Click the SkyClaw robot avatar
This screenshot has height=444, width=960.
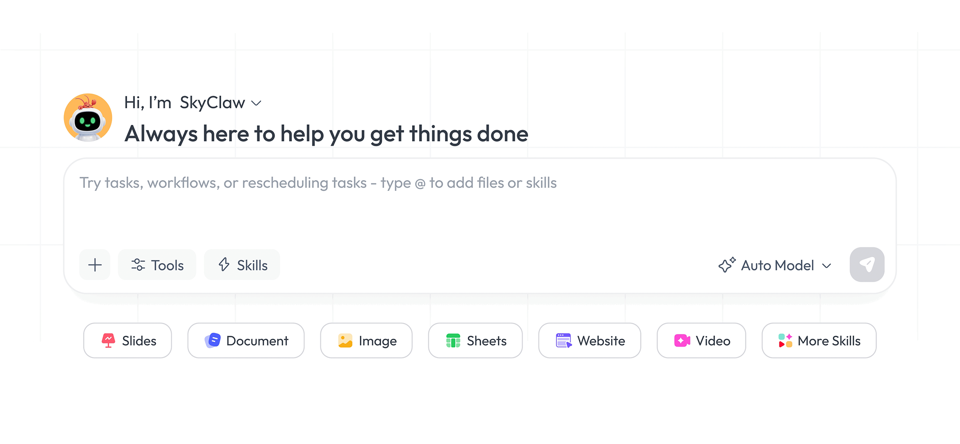coord(88,117)
